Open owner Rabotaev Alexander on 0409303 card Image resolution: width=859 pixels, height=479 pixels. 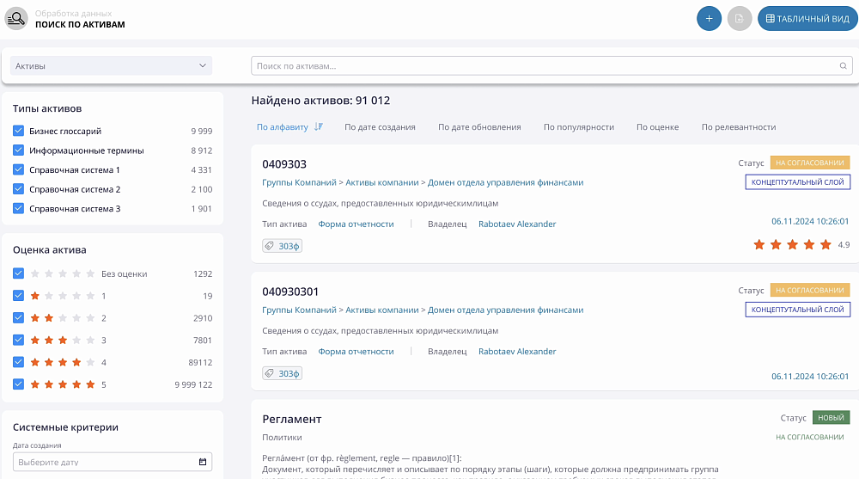517,224
